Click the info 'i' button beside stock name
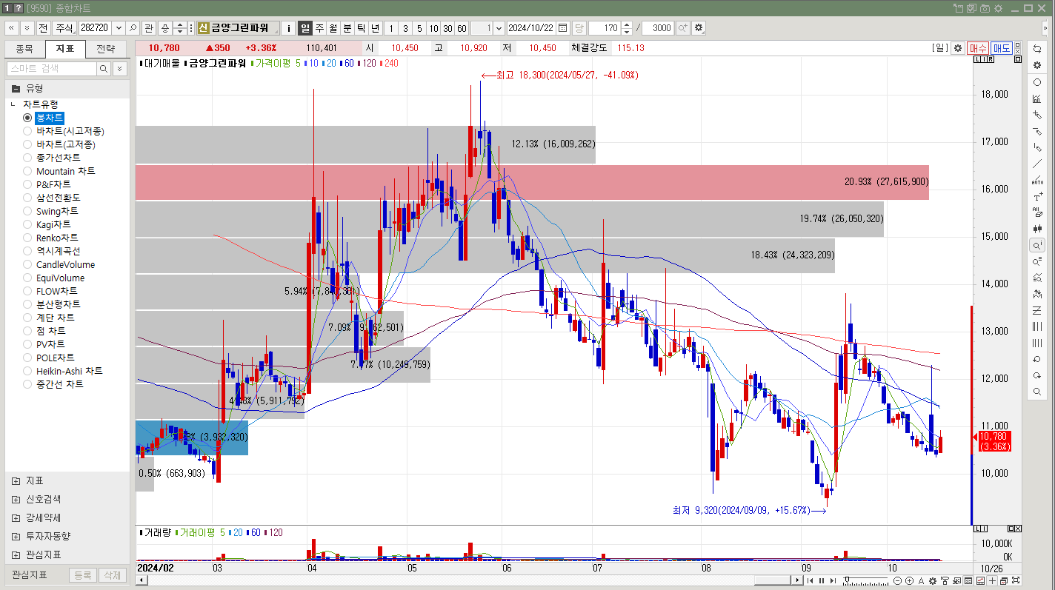Screen dimensions: 1055x590 click(289, 28)
